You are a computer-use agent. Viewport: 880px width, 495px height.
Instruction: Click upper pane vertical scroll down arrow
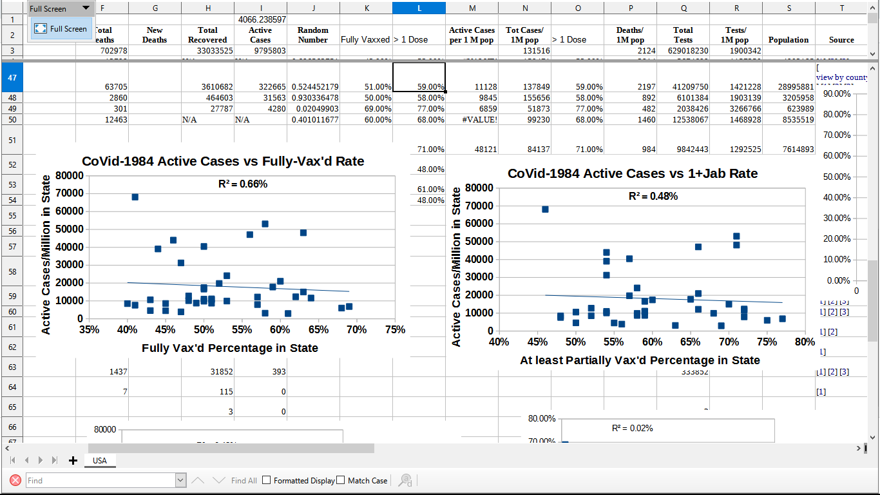873,53
